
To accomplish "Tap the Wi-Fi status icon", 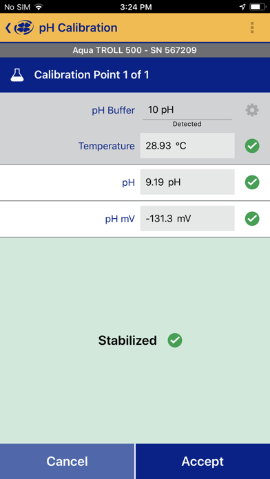I will 39,7.
